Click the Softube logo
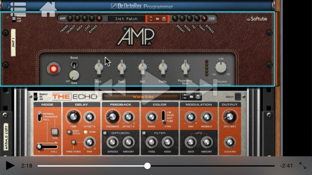The height and width of the screenshot is (175, 312). [x=257, y=19]
